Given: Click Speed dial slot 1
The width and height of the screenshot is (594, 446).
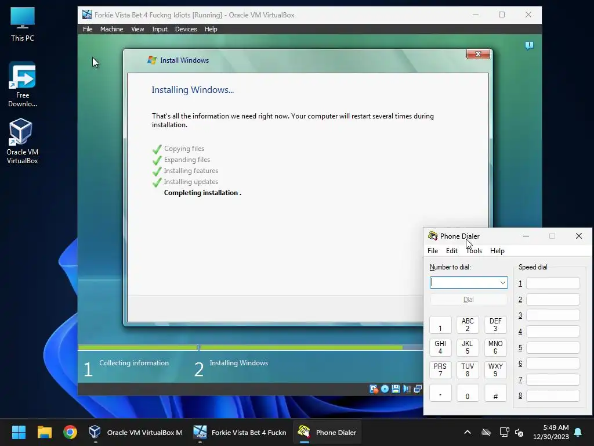Looking at the screenshot, I should (553, 283).
